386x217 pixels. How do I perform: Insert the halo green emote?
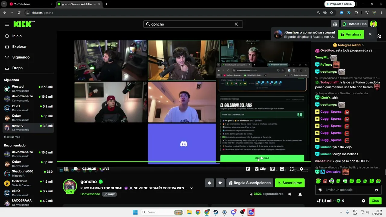point(318,181)
